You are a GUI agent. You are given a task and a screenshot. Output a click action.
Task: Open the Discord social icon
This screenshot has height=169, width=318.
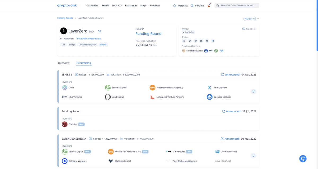coord(201,41)
